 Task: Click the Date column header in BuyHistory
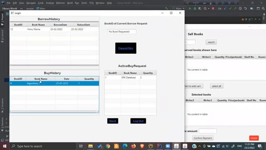coord(66,79)
